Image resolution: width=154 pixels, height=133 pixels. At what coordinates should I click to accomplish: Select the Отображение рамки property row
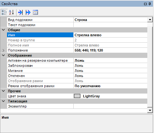(77, 81)
